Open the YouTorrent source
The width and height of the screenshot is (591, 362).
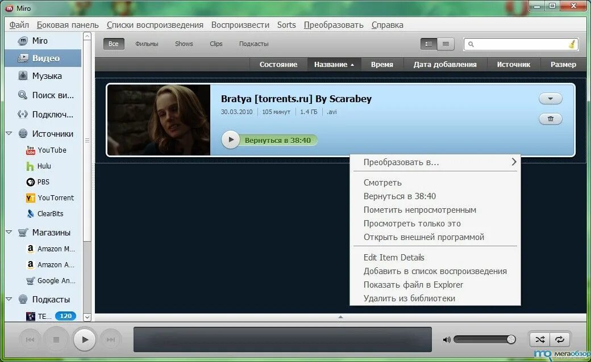50,197
